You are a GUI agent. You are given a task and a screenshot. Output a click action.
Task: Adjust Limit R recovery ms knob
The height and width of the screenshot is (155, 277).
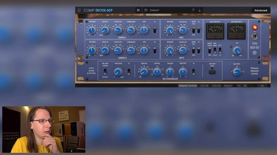point(183,51)
